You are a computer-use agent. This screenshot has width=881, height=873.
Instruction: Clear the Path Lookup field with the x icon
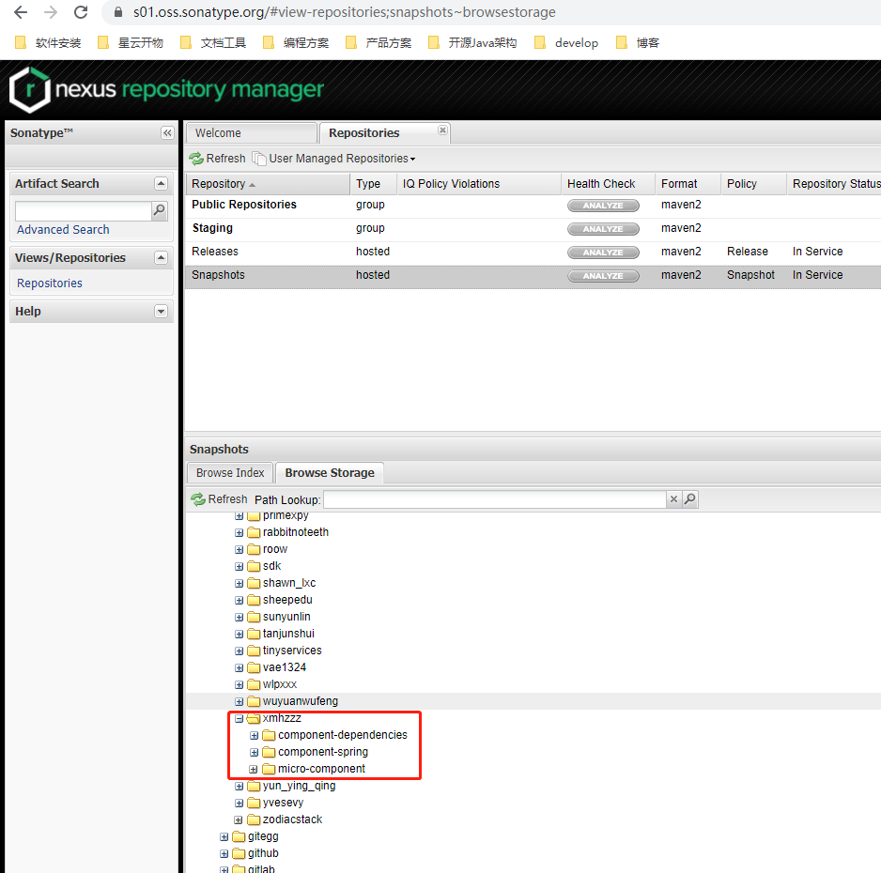tap(673, 499)
